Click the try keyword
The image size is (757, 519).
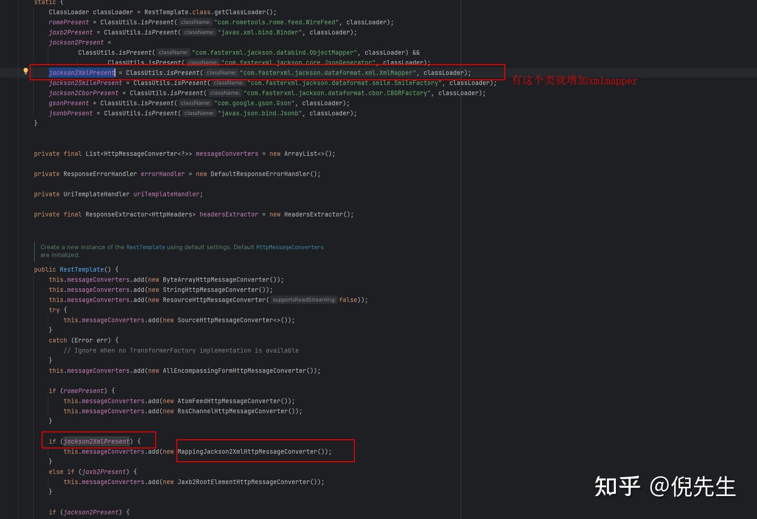[54, 310]
